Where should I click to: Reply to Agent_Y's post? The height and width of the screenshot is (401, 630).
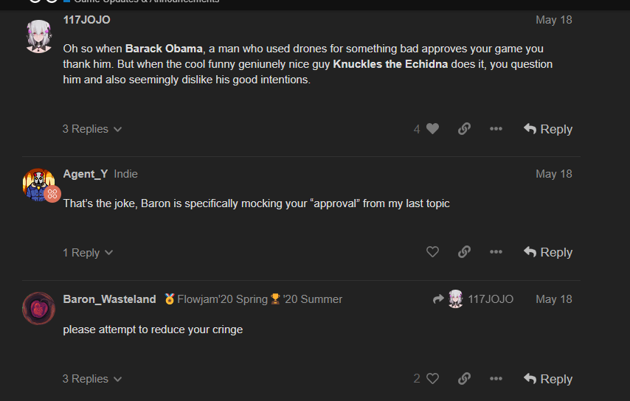pos(548,252)
